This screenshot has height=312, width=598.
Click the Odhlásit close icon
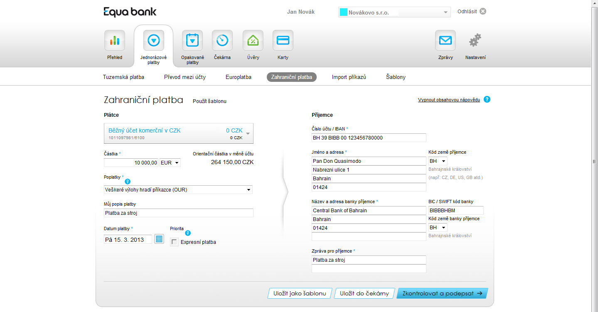(483, 11)
